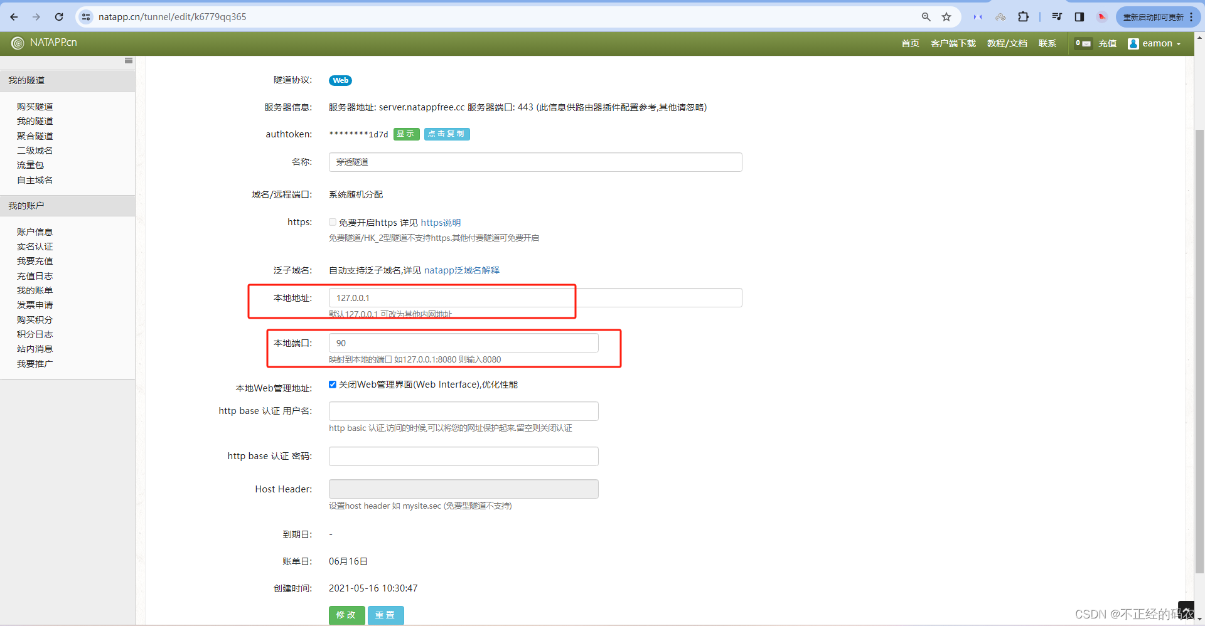Click the scrollbar up arrow
Image resolution: width=1205 pixels, height=626 pixels.
pos(1199,38)
